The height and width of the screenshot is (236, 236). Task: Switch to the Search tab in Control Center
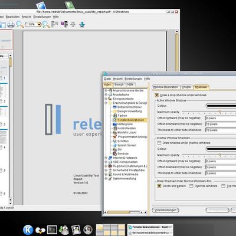tap(119, 84)
